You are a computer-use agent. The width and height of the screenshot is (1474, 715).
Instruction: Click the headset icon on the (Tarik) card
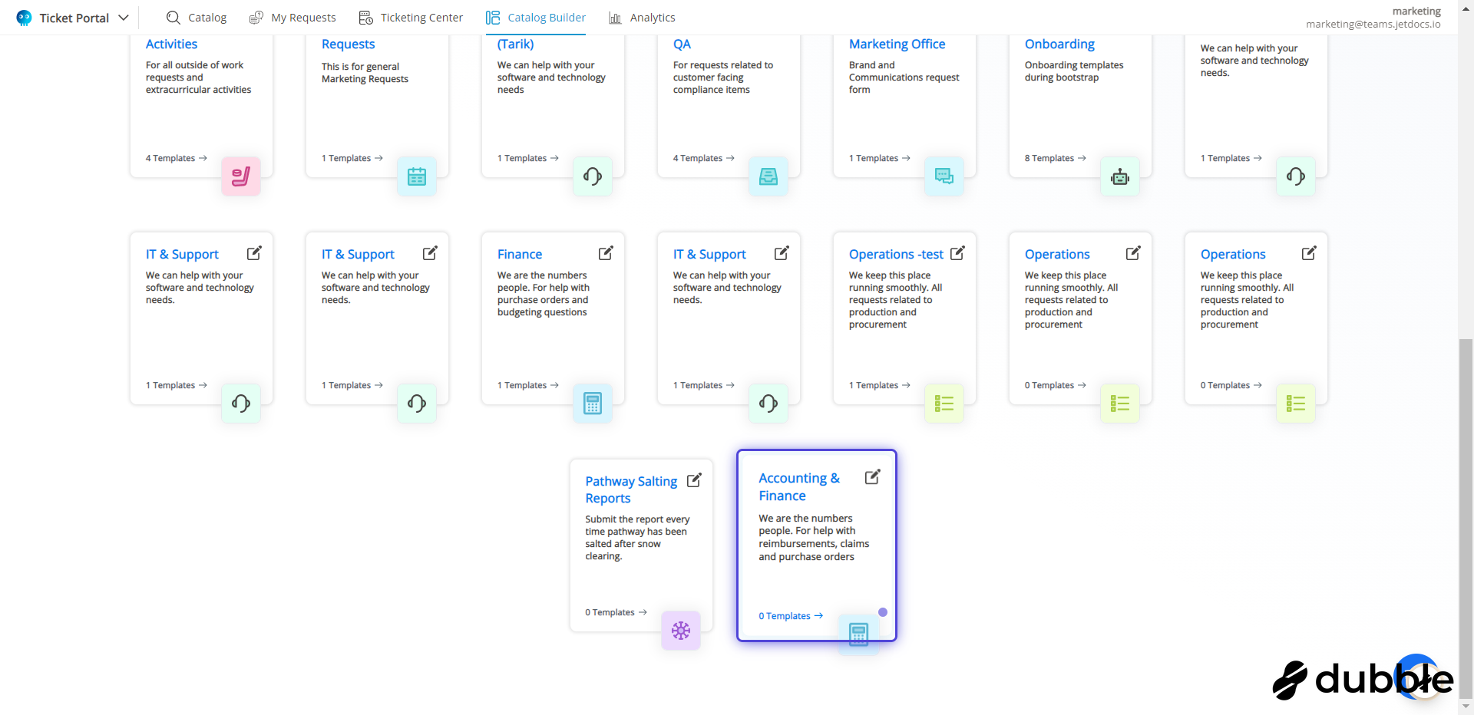593,176
